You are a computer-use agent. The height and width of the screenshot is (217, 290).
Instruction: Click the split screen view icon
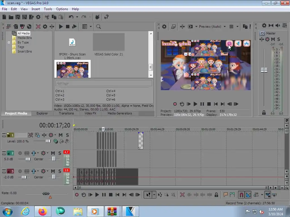click(190, 27)
